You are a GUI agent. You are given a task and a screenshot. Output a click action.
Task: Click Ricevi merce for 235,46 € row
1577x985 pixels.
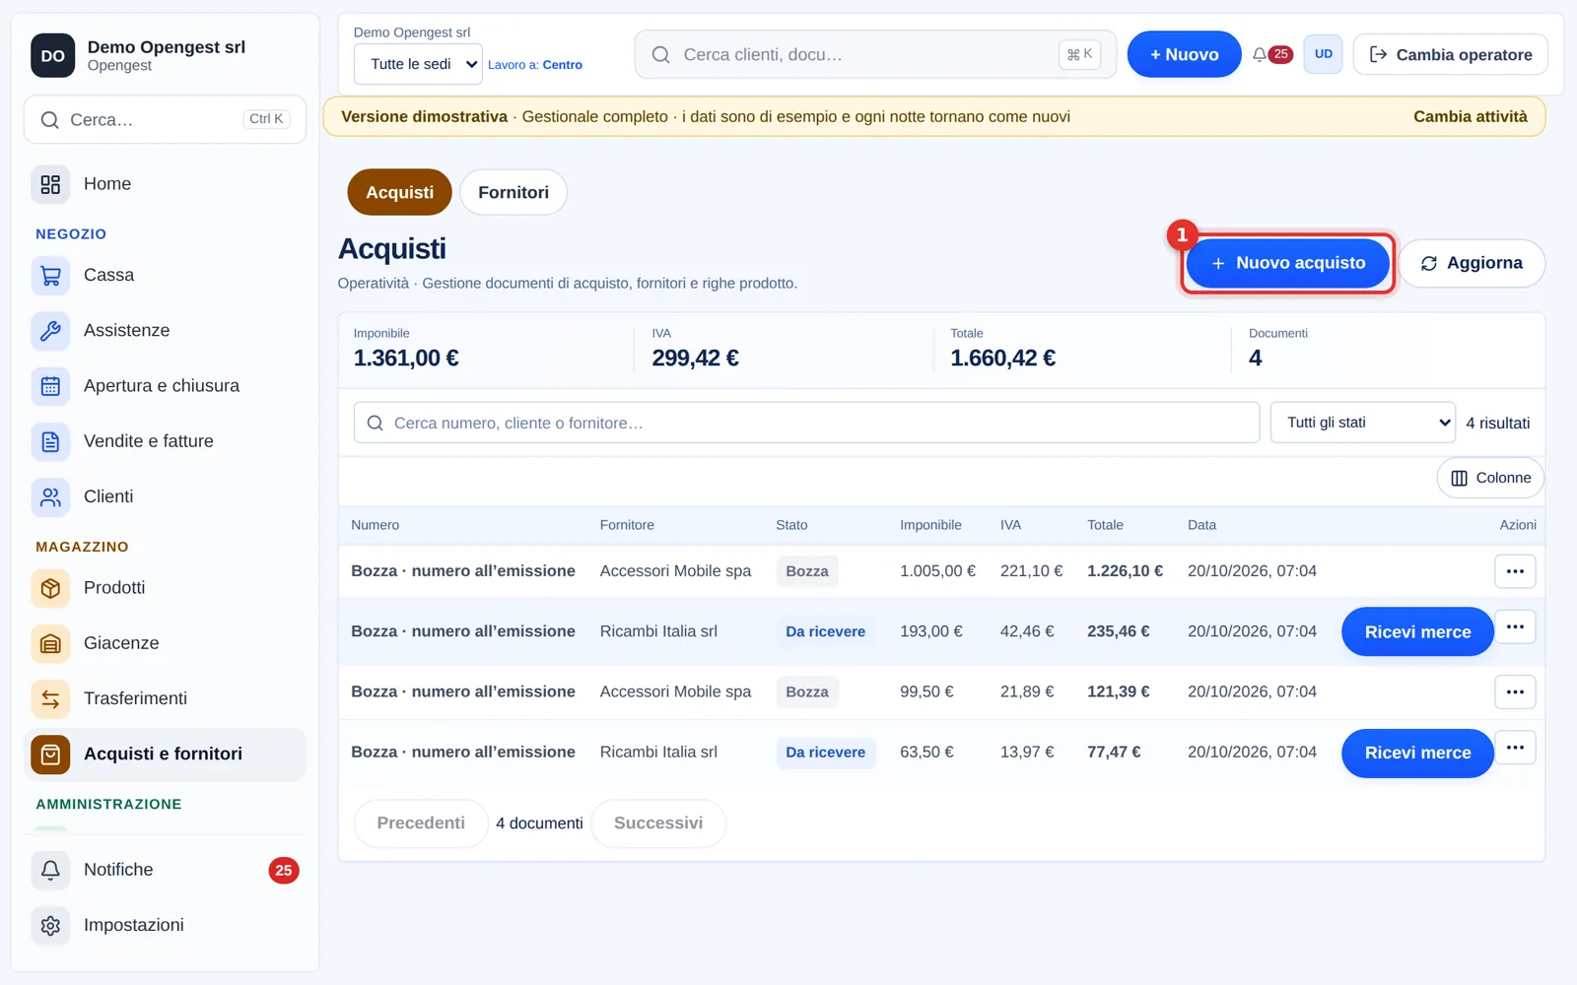pos(1417,631)
